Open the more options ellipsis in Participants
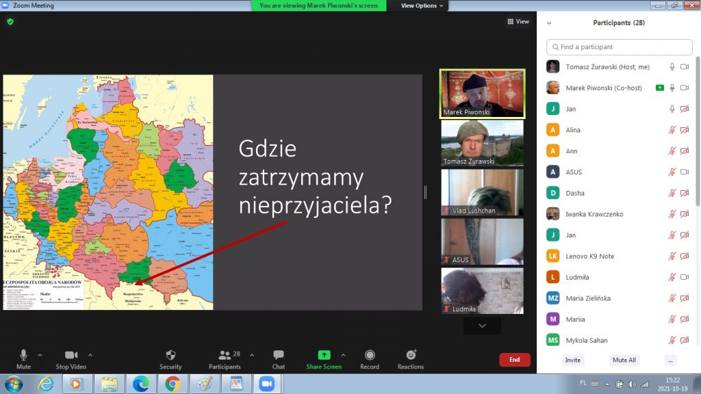Screen dimensions: 701x394 (x=670, y=360)
